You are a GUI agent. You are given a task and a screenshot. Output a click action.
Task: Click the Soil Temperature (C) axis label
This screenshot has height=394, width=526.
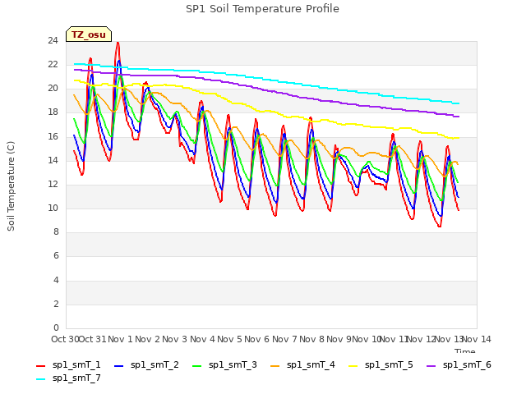pos(11,186)
